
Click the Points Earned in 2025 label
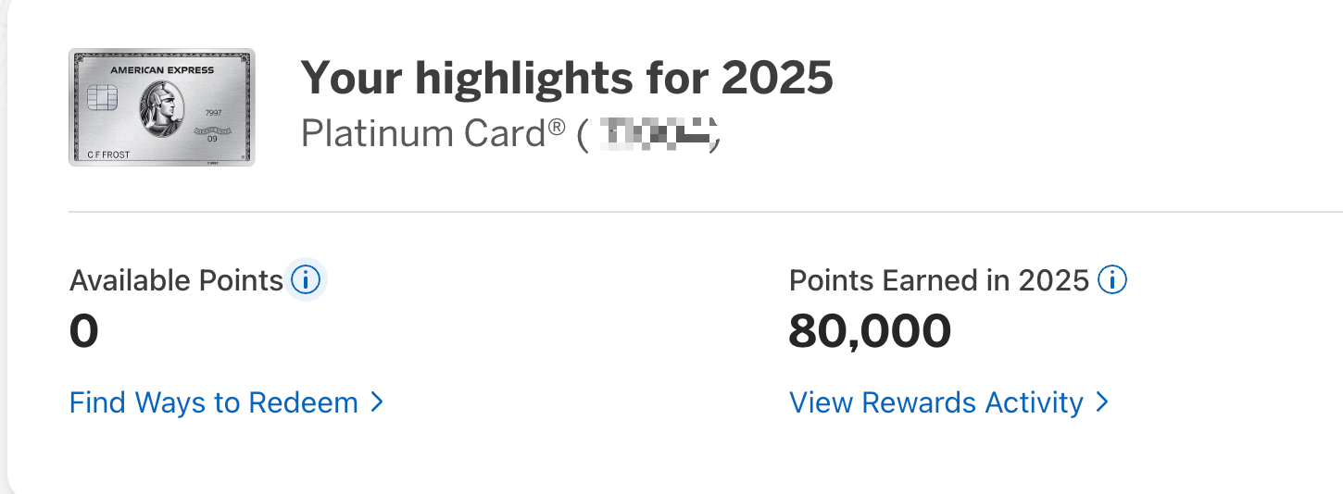[938, 280]
